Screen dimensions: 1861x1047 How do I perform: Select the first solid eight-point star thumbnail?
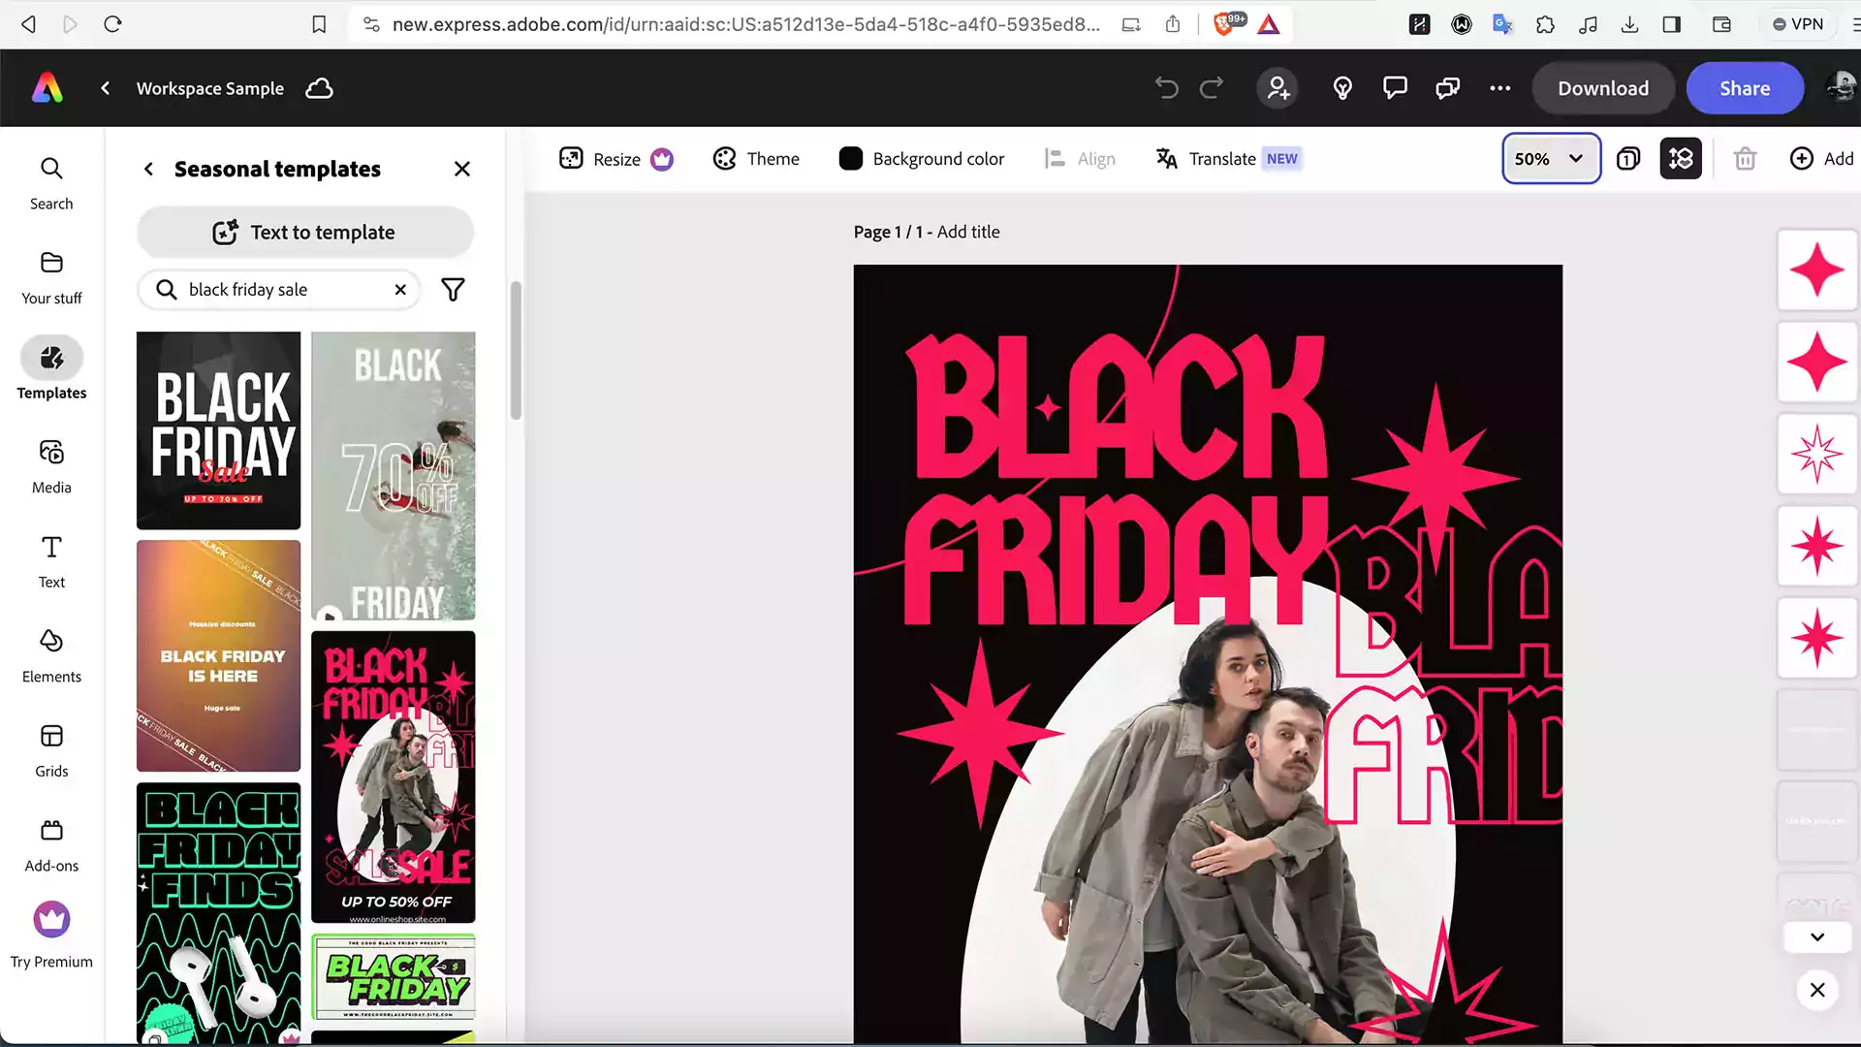pyautogui.click(x=1817, y=546)
